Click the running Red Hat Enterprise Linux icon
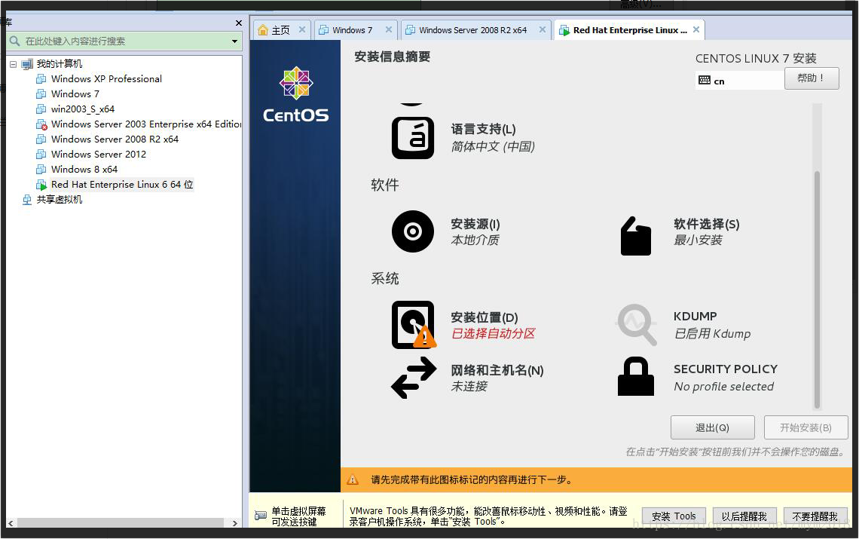This screenshot has height=539, width=859. point(41,185)
